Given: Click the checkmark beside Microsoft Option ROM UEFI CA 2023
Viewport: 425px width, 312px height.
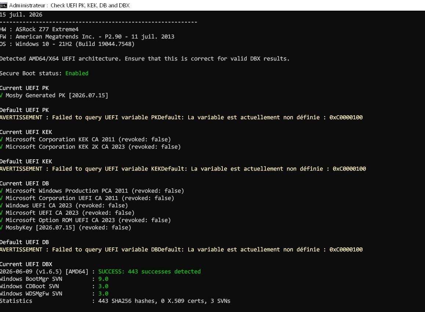Looking at the screenshot, I should [x=1, y=220].
